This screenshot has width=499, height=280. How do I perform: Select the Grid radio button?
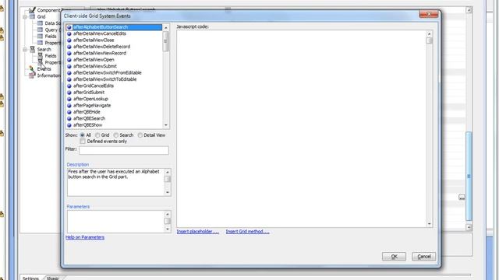point(97,135)
